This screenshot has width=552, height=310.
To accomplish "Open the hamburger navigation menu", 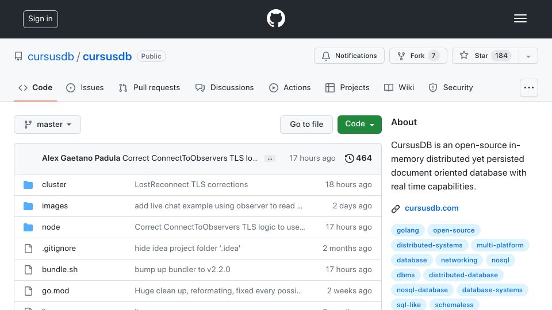I will point(520,18).
